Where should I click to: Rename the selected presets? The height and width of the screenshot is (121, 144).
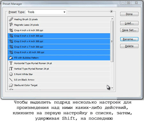pos(129,39)
